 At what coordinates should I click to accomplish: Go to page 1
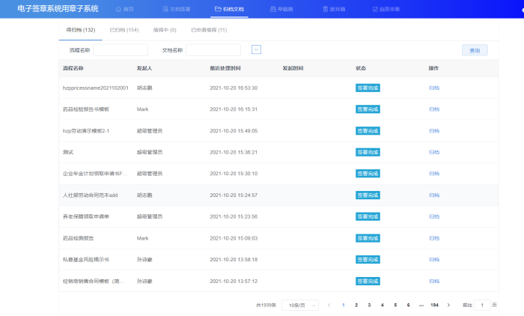[x=343, y=305]
